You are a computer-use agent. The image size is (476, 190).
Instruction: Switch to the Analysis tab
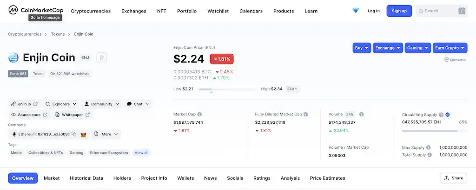click(x=290, y=178)
